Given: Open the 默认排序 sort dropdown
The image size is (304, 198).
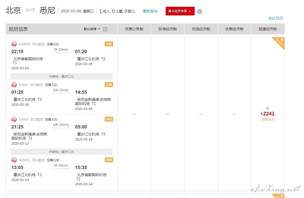Looking at the screenshot, I should tap(92, 29).
